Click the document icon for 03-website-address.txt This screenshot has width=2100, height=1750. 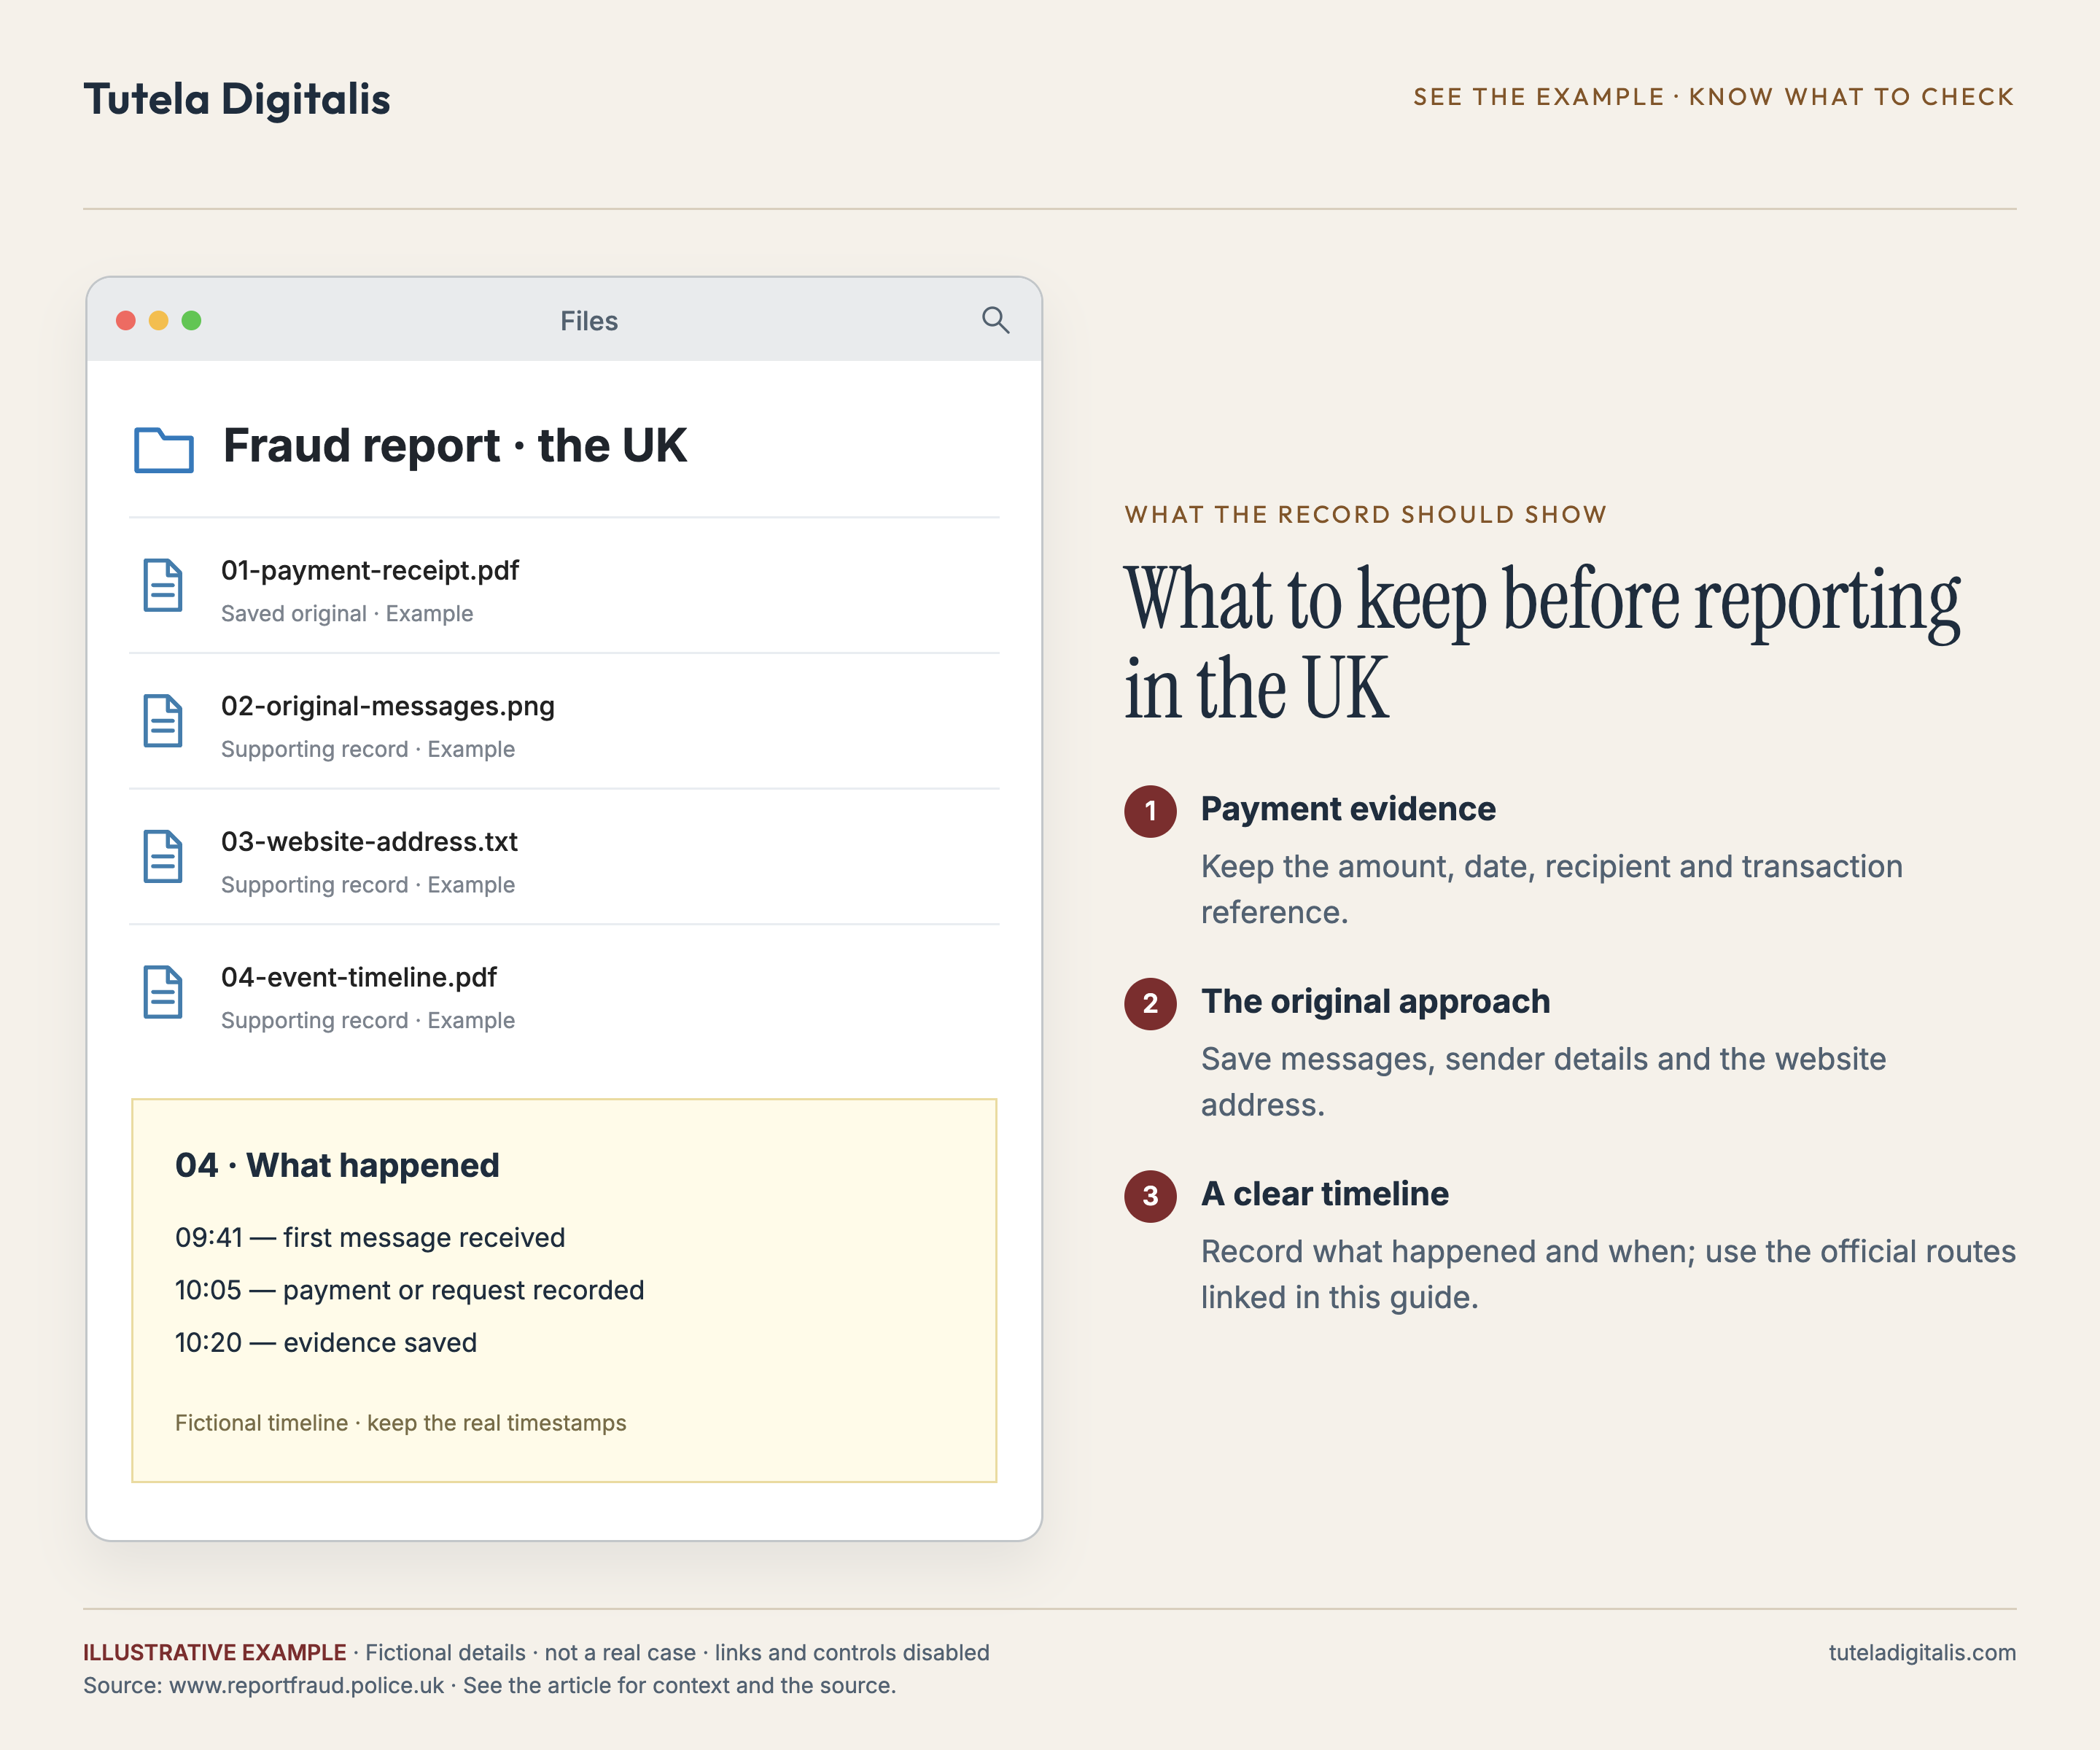pyautogui.click(x=163, y=856)
